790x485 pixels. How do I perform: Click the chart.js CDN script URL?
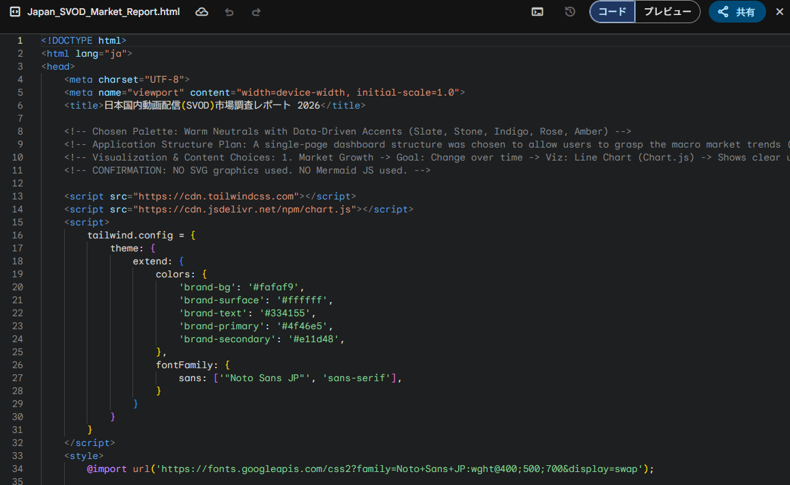pyautogui.click(x=244, y=209)
